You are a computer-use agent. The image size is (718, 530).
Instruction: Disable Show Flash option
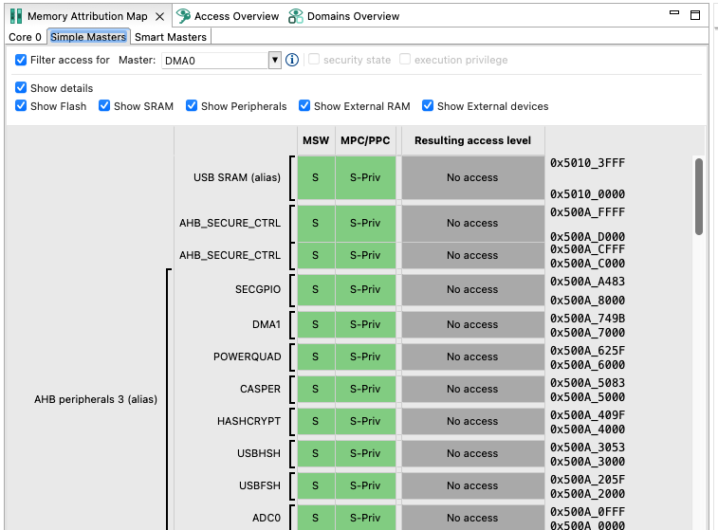pyautogui.click(x=22, y=106)
